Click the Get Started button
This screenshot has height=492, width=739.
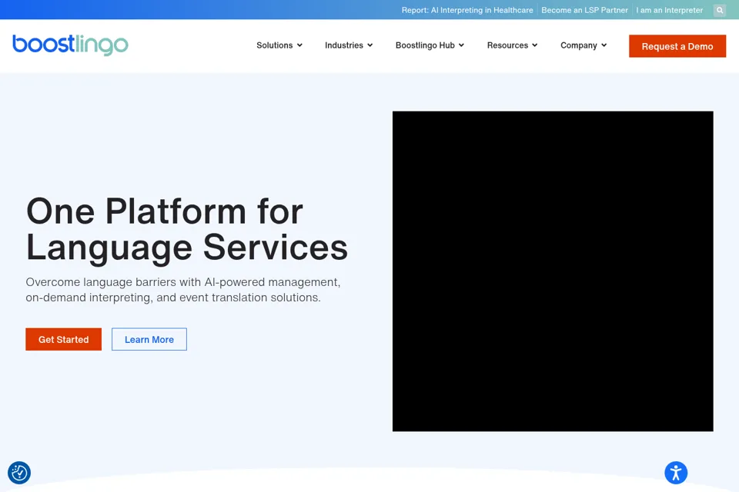point(64,340)
